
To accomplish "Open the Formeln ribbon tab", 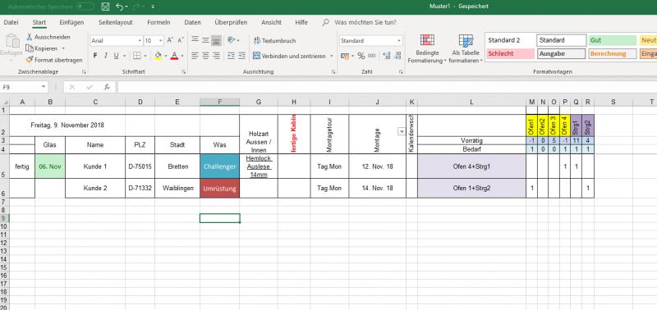I will (x=159, y=23).
